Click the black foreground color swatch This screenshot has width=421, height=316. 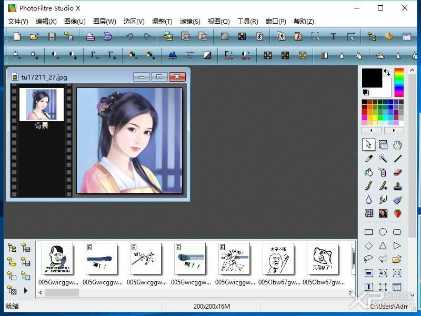tap(372, 78)
